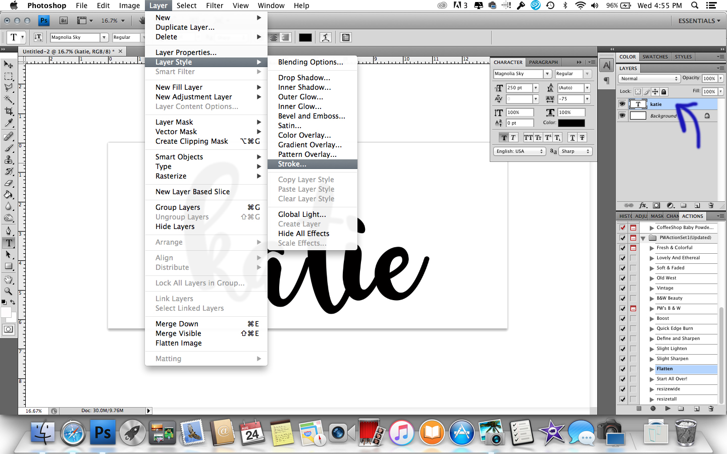The image size is (727, 454).
Task: Open the anti-aliasing dropdown set to Sharp
Action: point(576,151)
